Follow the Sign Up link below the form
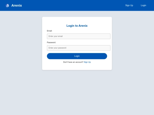154x115 pixels. [x=87, y=62]
